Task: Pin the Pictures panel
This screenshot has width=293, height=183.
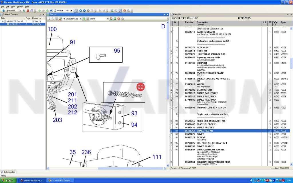Action: (164, 14)
